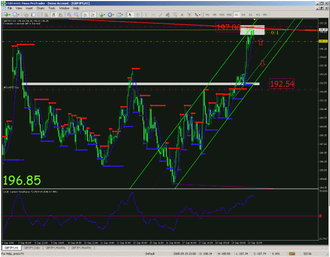Image resolution: width=330 pixels, height=257 pixels.
Task: Select the Equidistant Channel tool
Action: (167, 15)
